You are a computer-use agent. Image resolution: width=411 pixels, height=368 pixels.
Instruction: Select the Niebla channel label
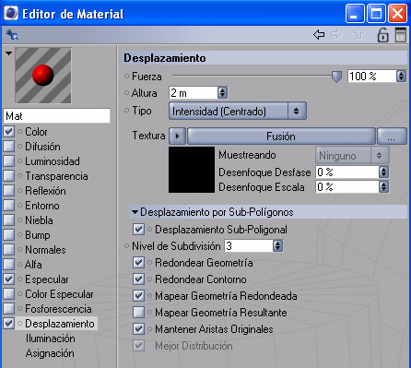tap(39, 220)
